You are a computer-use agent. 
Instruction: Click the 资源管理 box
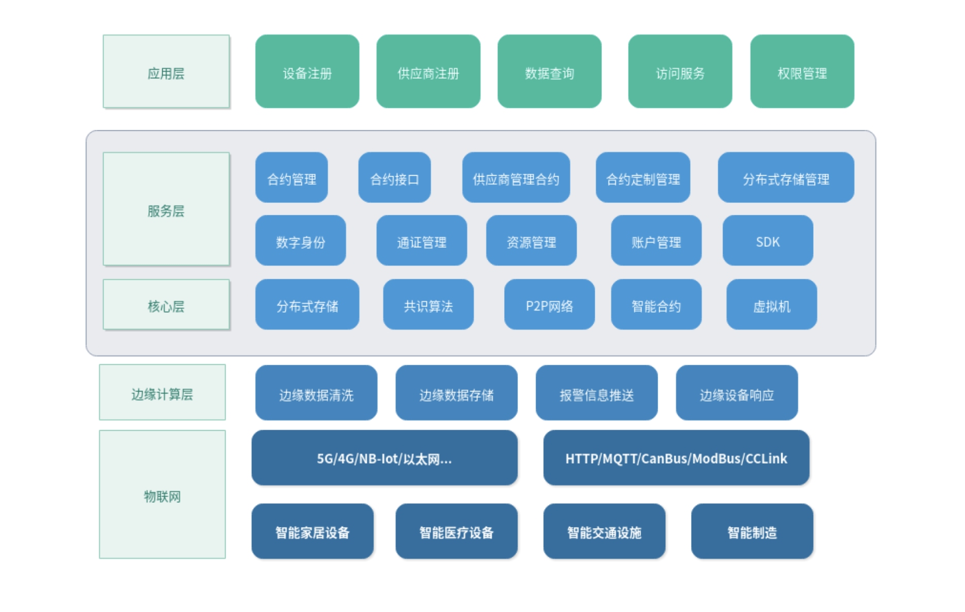pyautogui.click(x=531, y=241)
